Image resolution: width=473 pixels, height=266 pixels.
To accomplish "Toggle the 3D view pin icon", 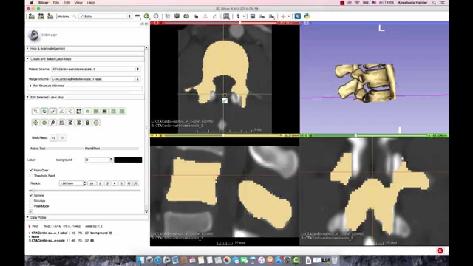I will 302,23.
